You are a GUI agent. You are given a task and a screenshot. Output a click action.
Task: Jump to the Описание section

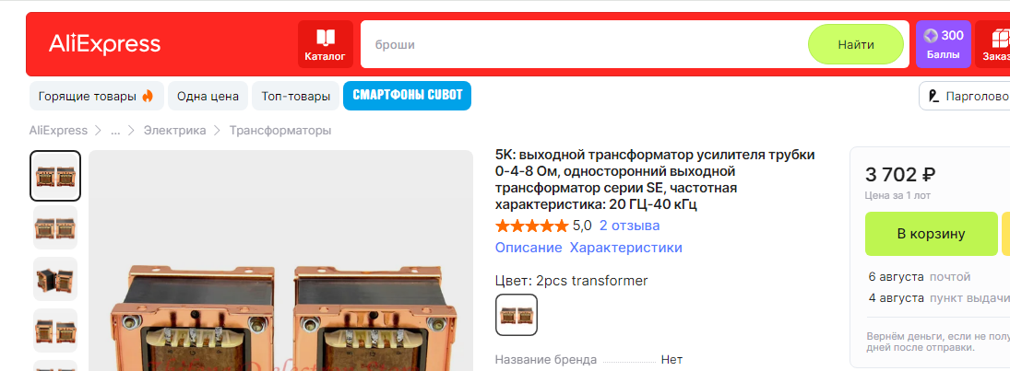click(529, 248)
